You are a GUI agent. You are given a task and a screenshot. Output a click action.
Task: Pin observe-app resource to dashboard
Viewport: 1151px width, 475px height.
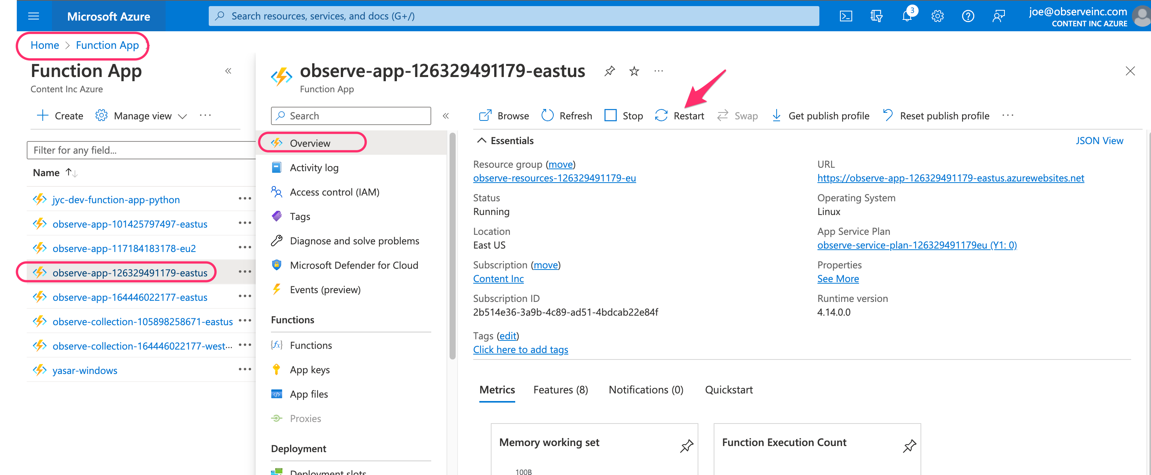(609, 71)
